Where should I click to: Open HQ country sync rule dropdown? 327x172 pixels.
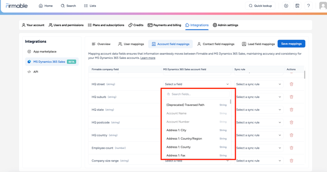(259, 135)
